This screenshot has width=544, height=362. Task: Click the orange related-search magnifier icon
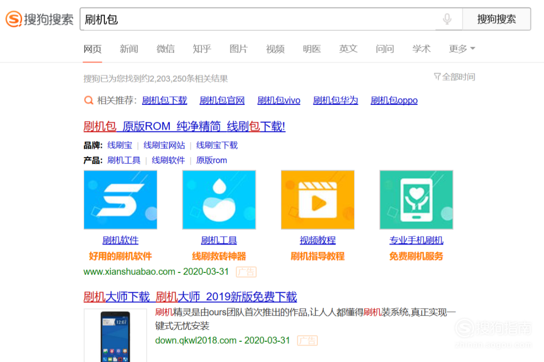coord(89,101)
